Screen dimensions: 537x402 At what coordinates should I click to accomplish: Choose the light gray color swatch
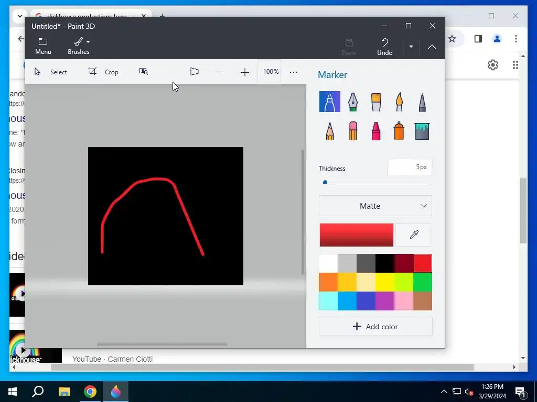click(x=347, y=263)
